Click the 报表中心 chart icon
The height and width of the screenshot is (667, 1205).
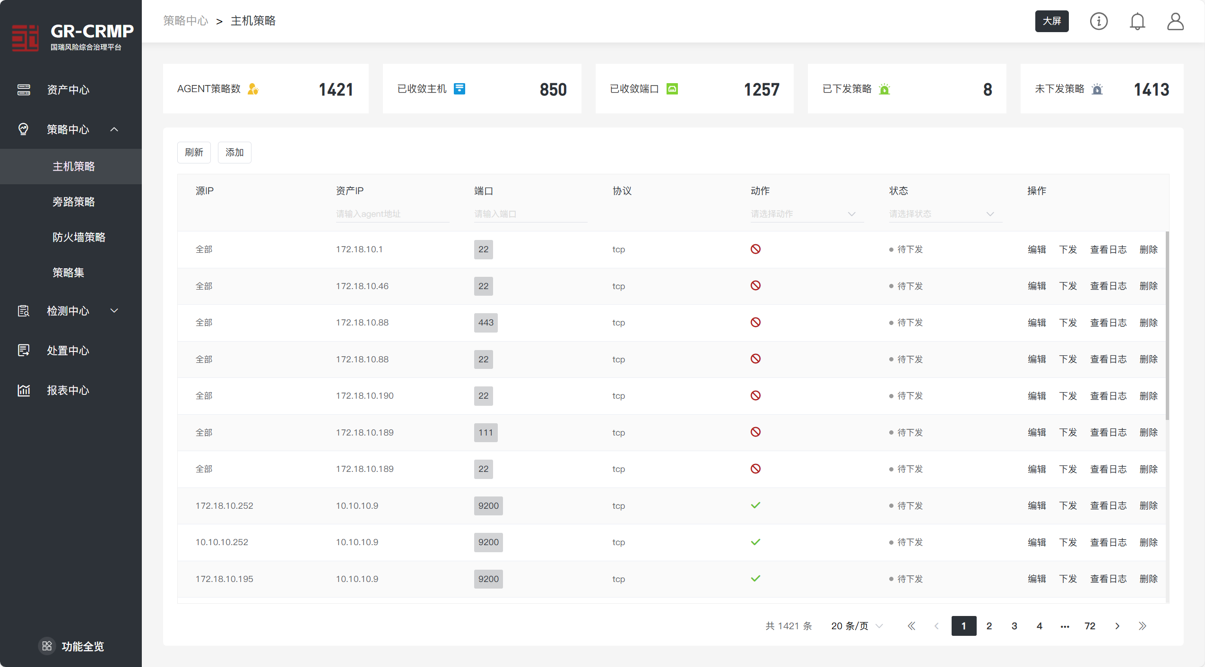[x=24, y=390]
